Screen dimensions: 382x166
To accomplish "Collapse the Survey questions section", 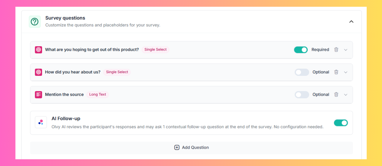I will (x=351, y=21).
